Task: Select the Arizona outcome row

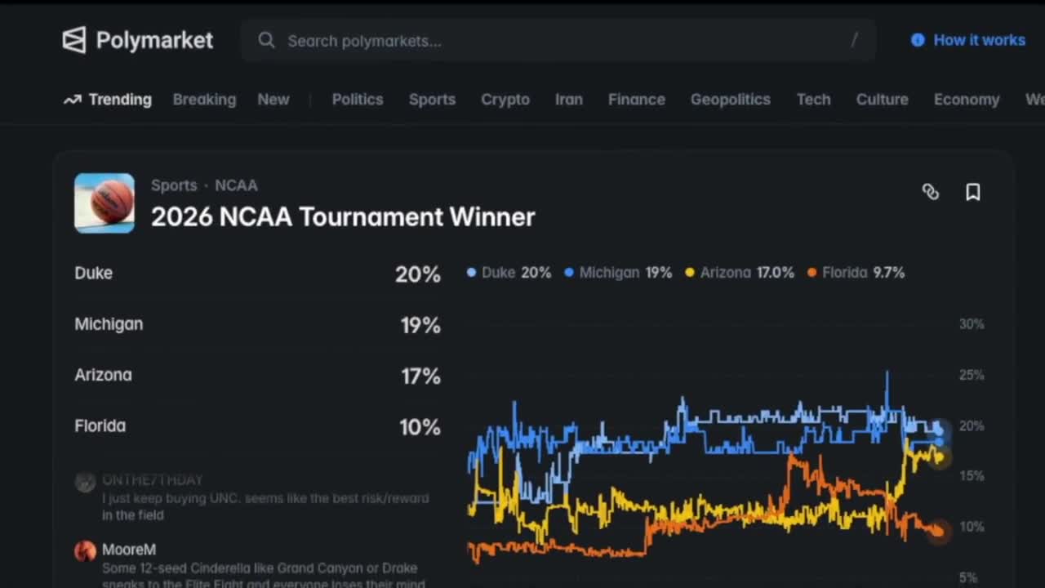Action: (257, 376)
